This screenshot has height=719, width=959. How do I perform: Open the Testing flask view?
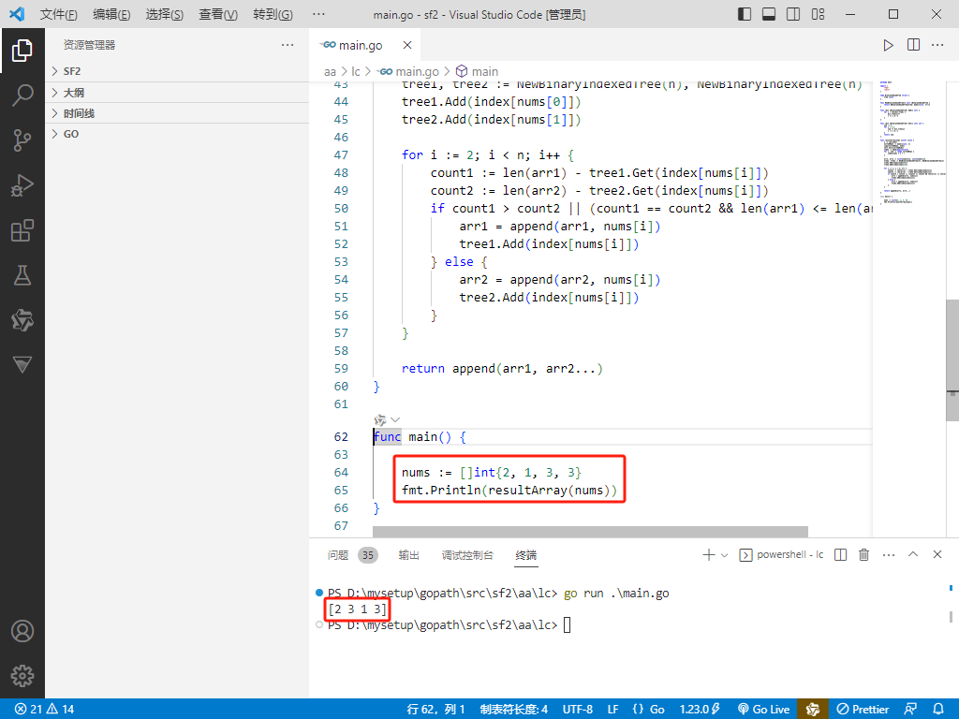click(22, 275)
